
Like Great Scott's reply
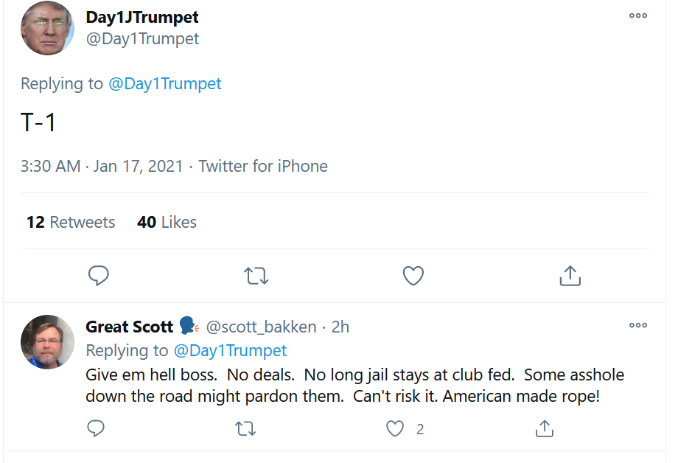pyautogui.click(x=395, y=429)
